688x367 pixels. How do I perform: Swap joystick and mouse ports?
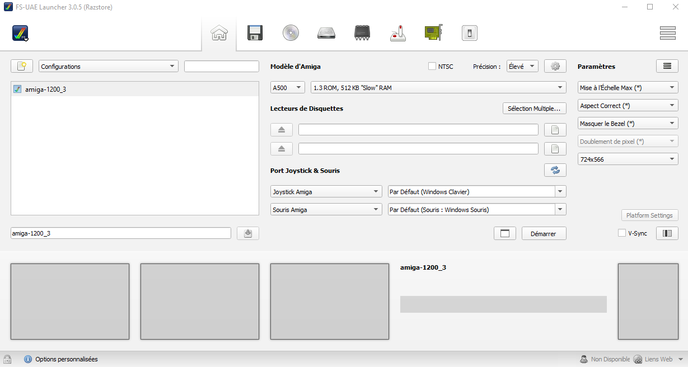(555, 170)
